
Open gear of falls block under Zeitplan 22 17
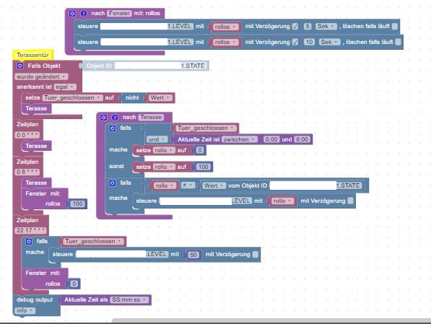pyautogui.click(x=29, y=241)
